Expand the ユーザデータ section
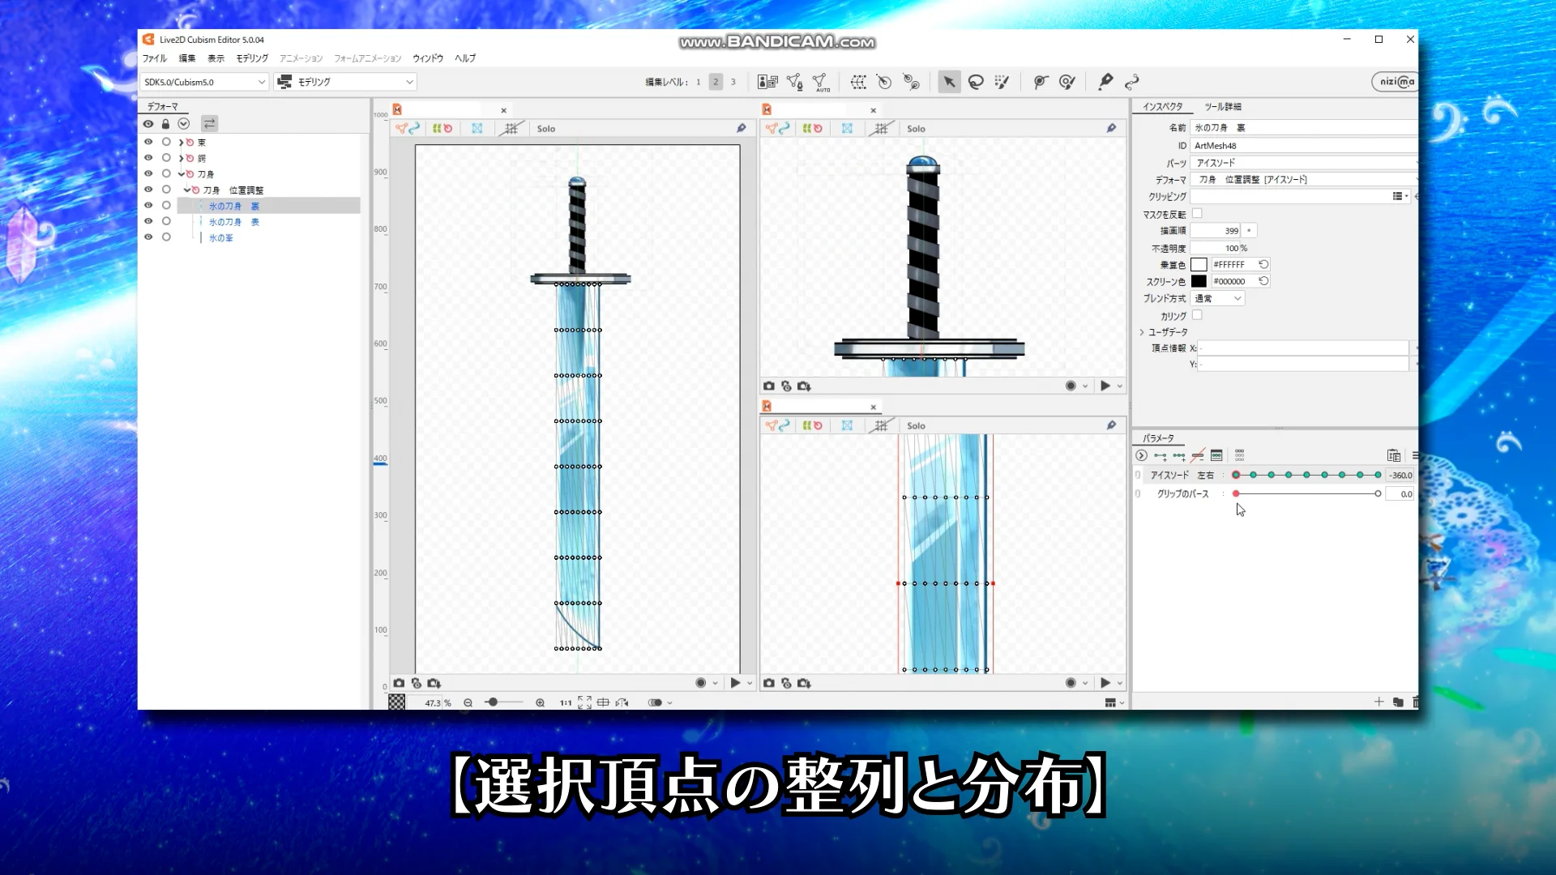The height and width of the screenshot is (875, 1556). pos(1142,332)
